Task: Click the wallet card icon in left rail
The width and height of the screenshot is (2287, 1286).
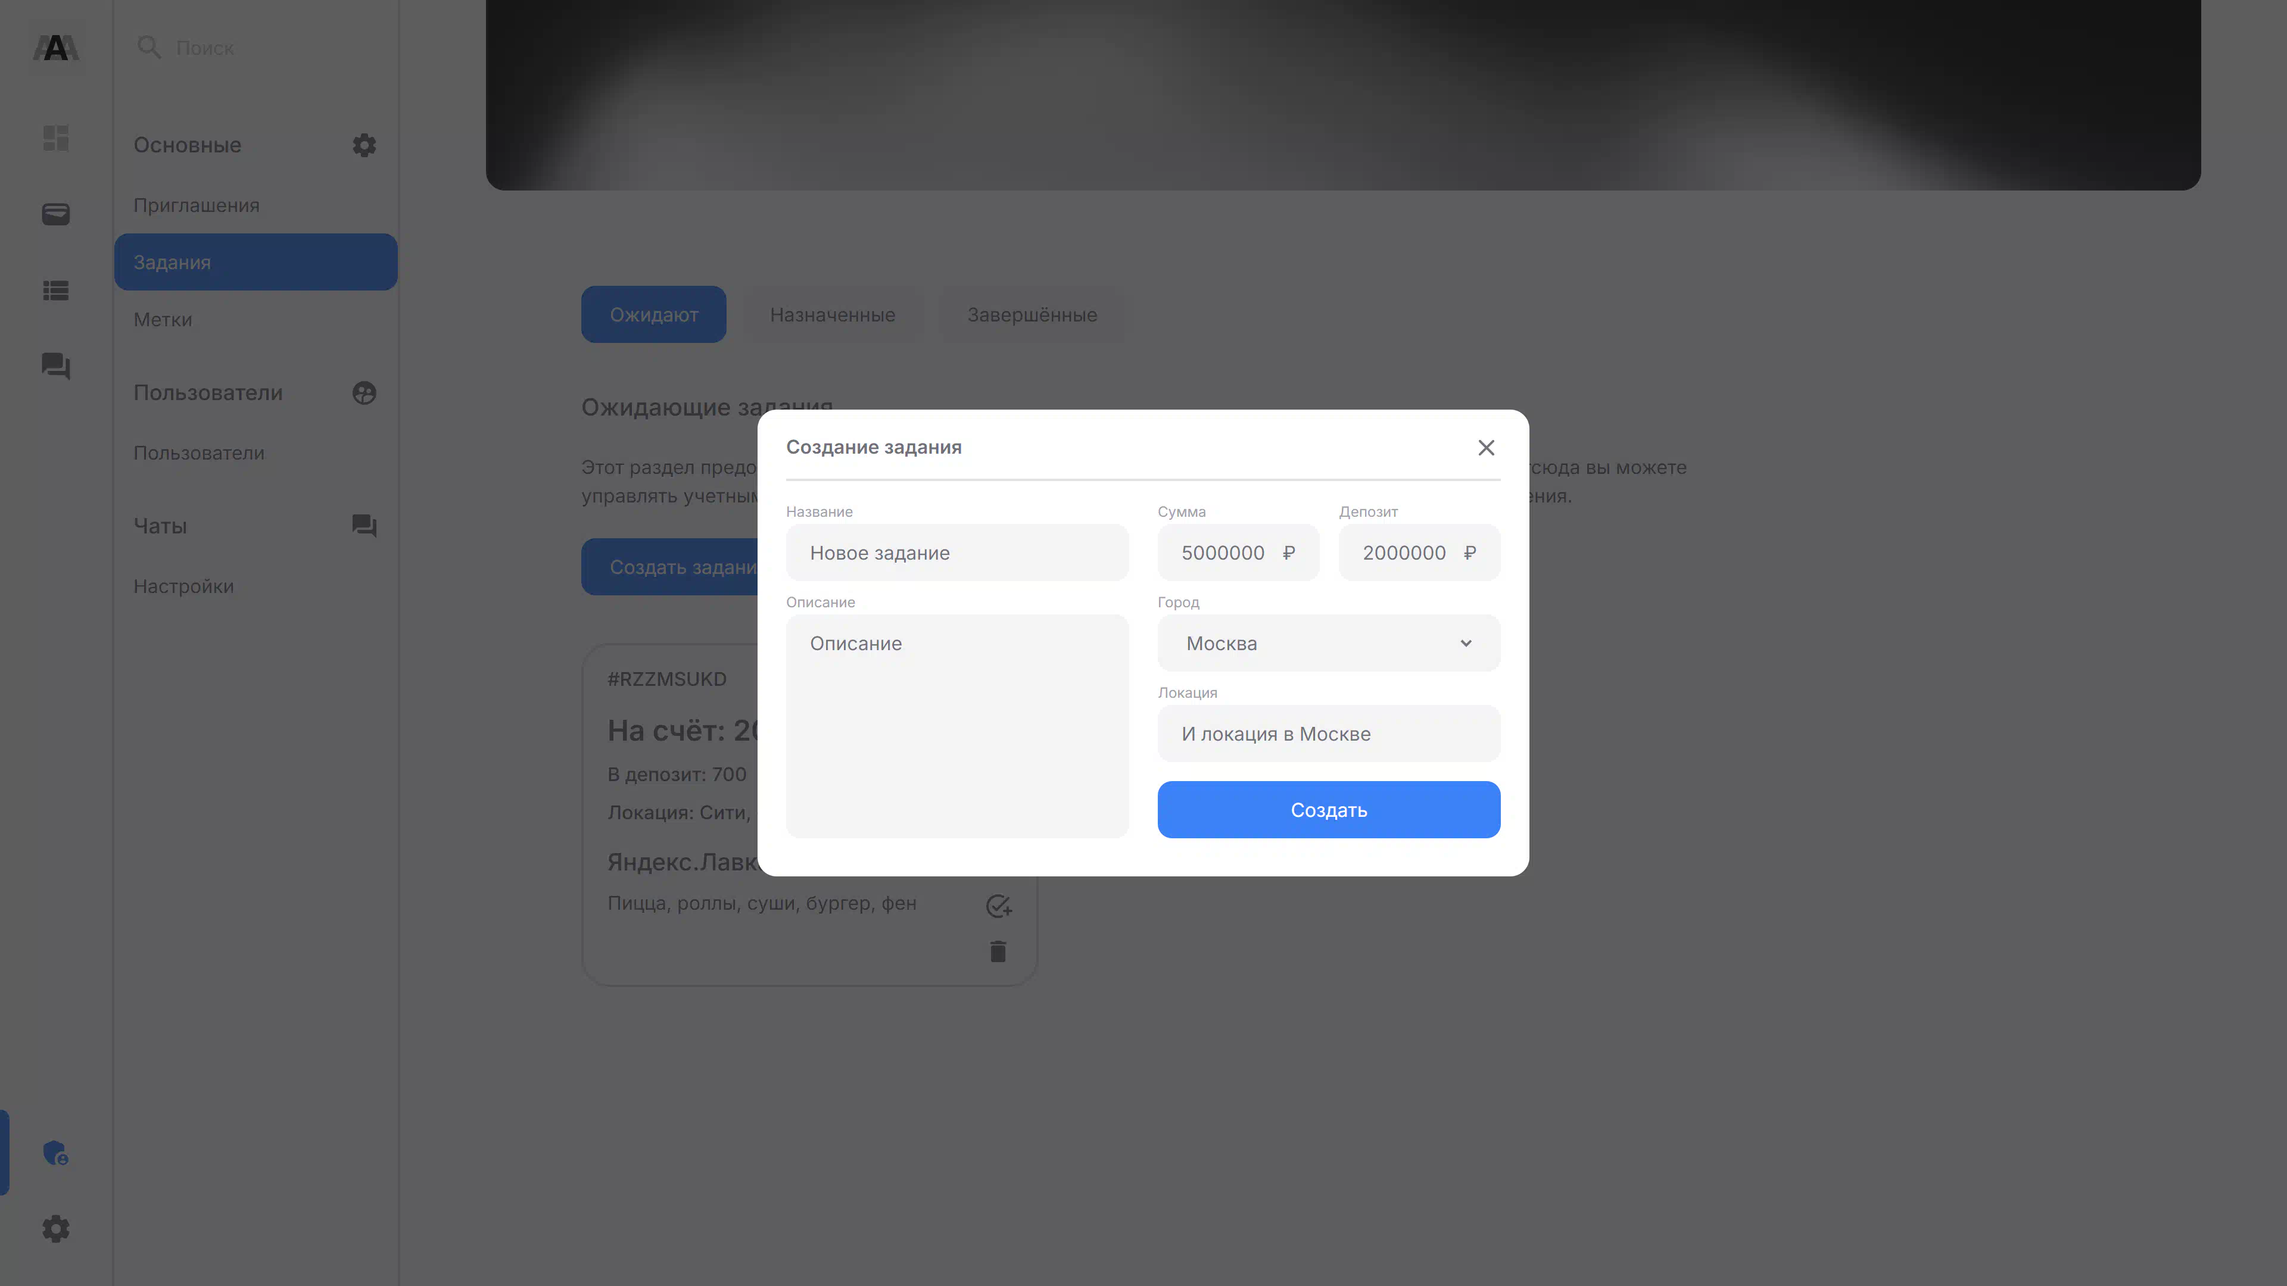Action: 56,214
